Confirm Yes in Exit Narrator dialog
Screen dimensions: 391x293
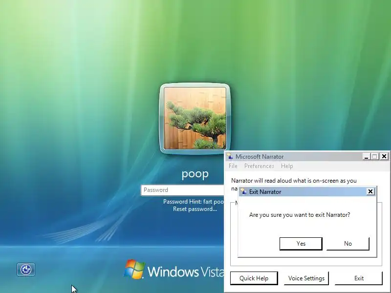[x=301, y=244]
